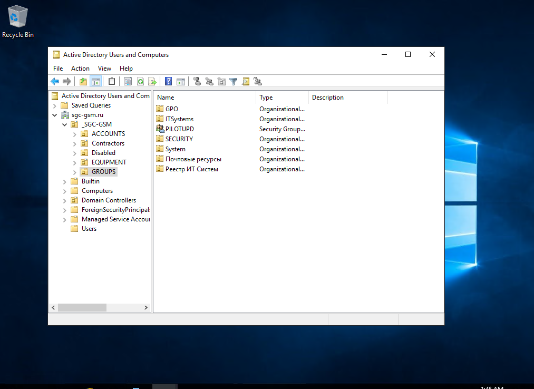This screenshot has width=534, height=389.
Task: Toggle the Show/Hide Console Tree icon
Action: [x=95, y=81]
